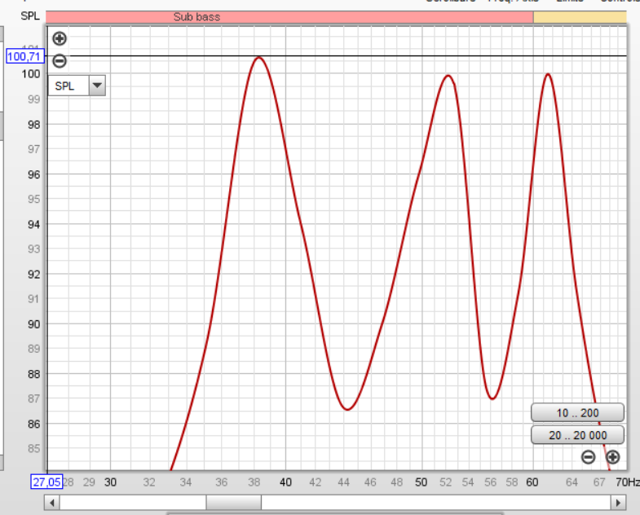Viewport: 640px width, 515px height.
Task: Click the curve peak near 38 Hz
Action: coord(259,58)
